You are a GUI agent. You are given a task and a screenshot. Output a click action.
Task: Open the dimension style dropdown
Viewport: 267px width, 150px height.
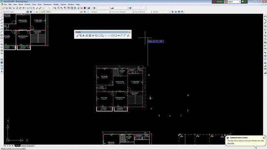coord(126,8)
